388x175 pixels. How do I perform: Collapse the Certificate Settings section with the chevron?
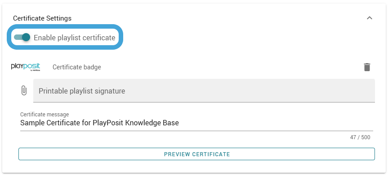[x=370, y=18]
